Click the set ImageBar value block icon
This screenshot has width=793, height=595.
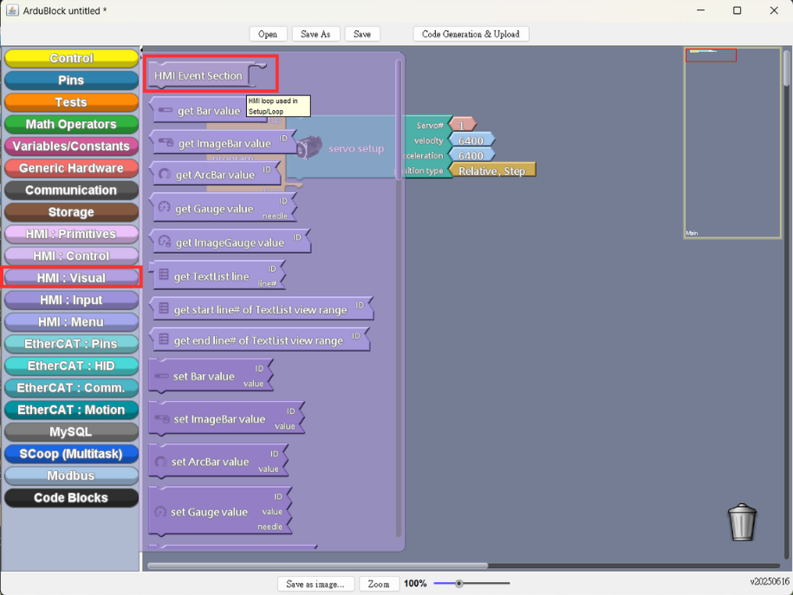162,418
